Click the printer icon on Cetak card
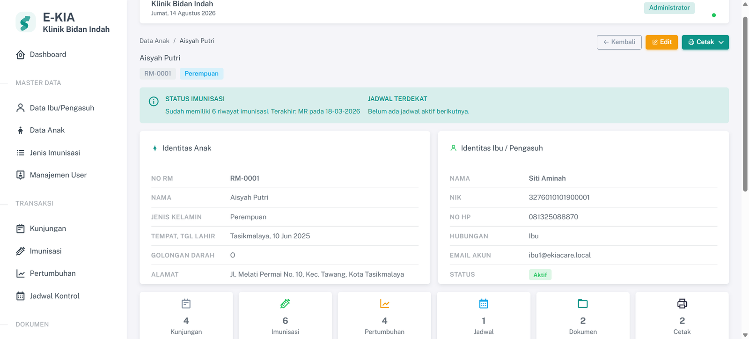Image resolution: width=749 pixels, height=339 pixels. click(x=682, y=304)
